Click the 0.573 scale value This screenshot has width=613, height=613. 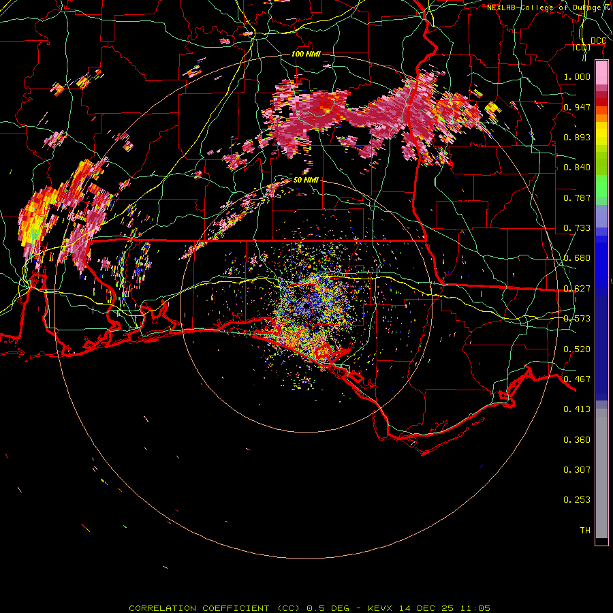tap(577, 319)
